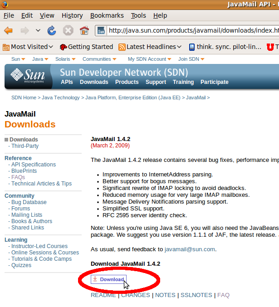Open the File menu
The image size is (279, 307).
(9, 15)
